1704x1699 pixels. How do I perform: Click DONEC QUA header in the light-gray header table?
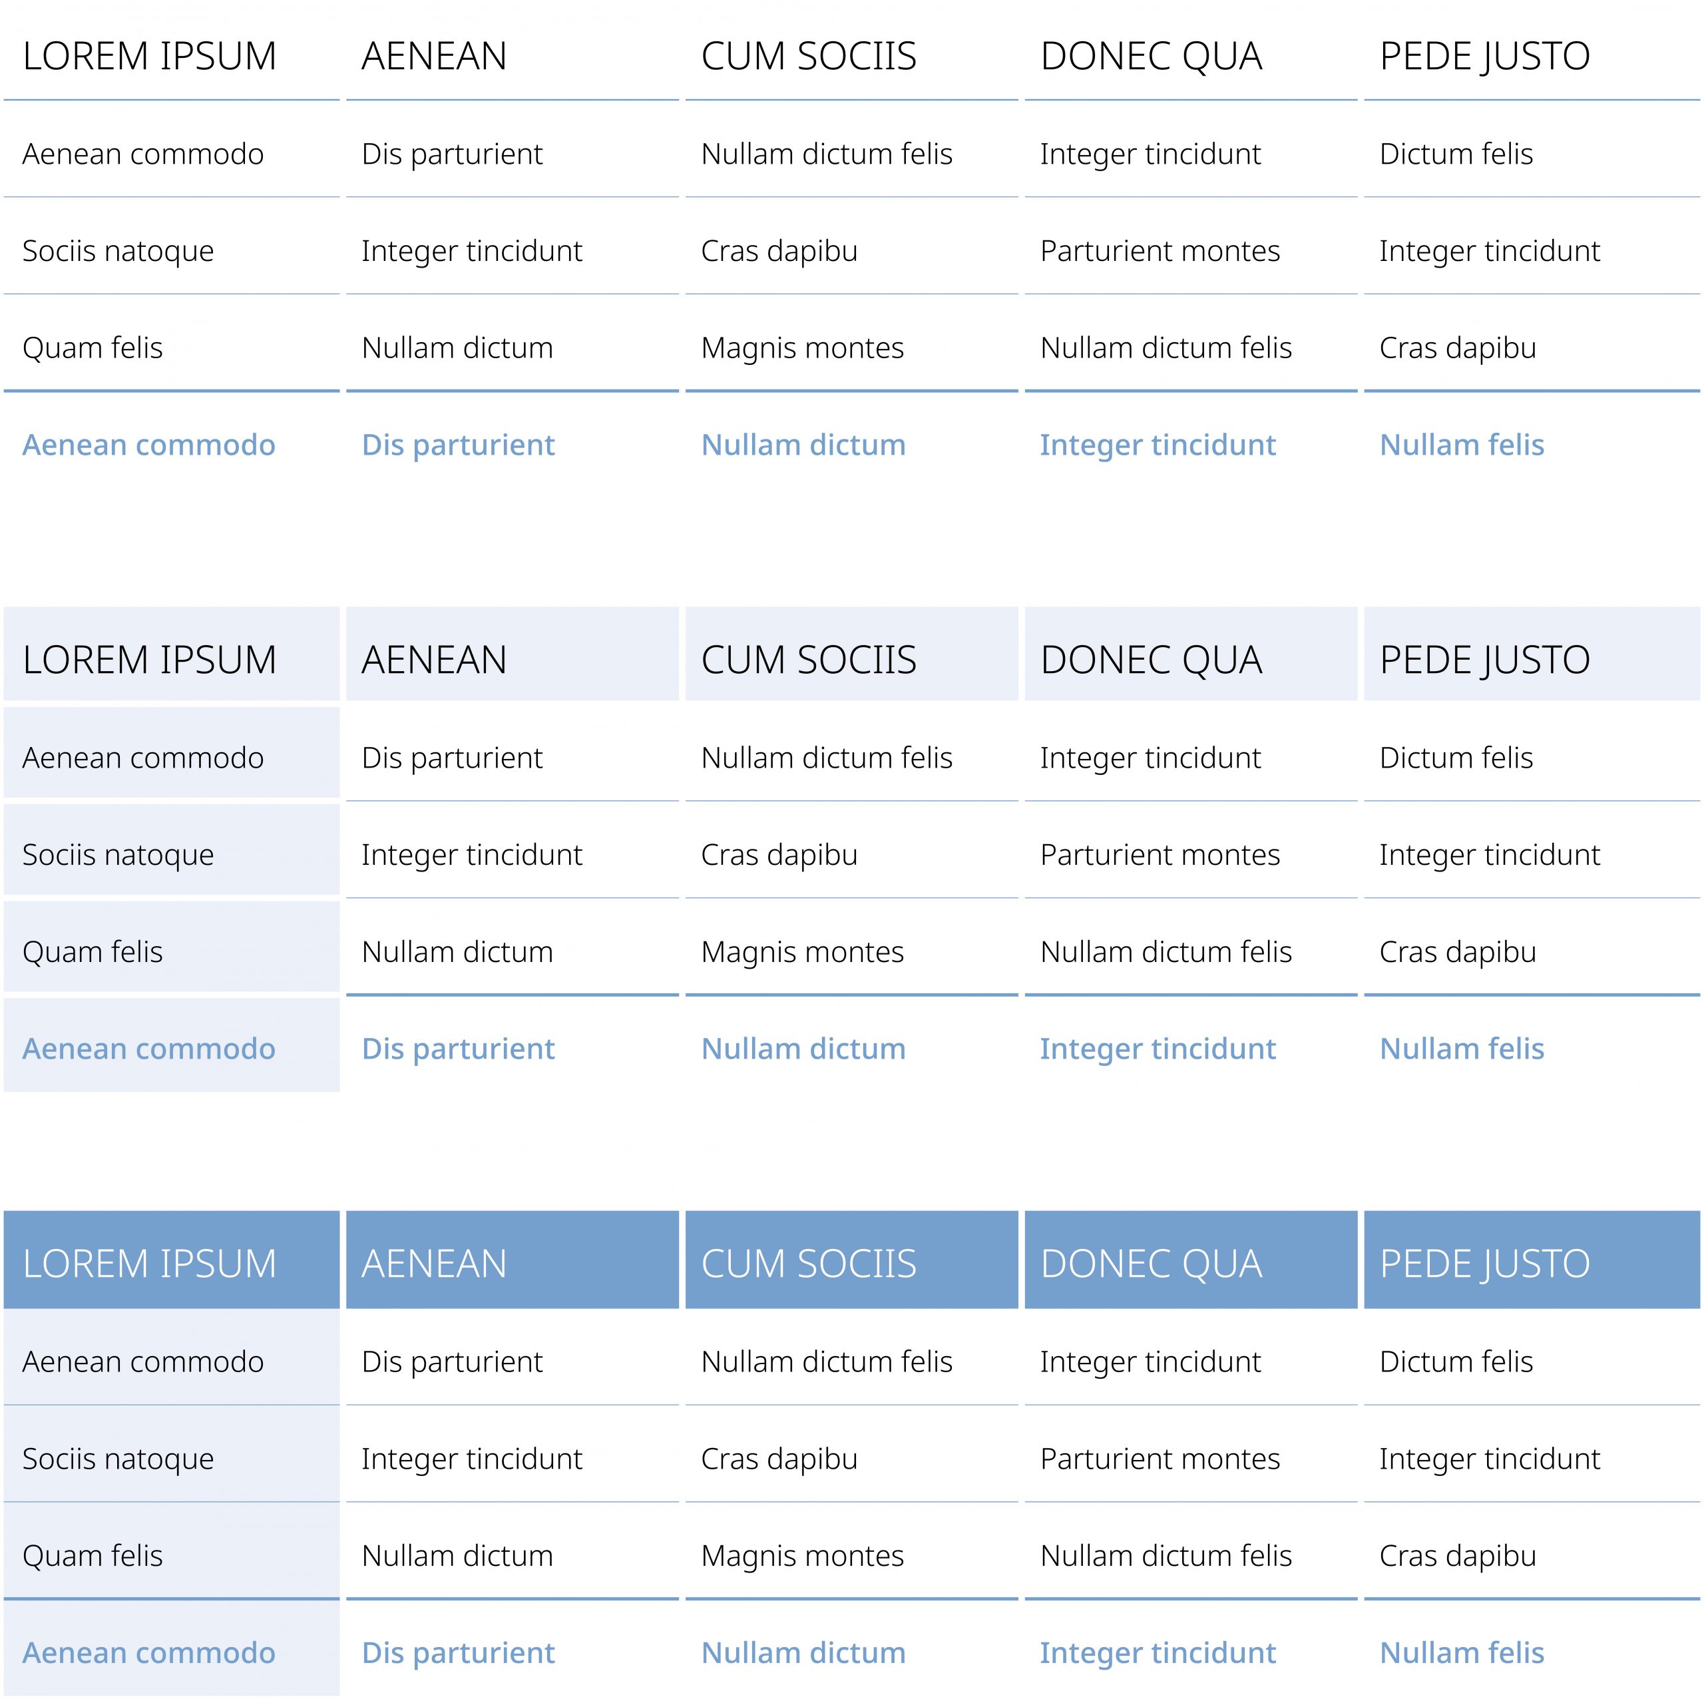1151,660
